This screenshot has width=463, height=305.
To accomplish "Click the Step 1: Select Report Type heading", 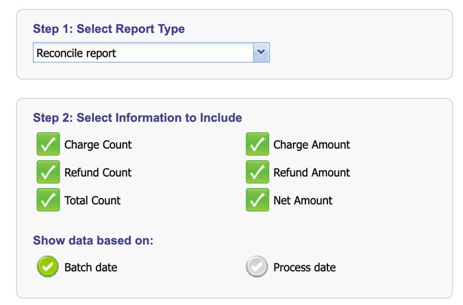I will [108, 29].
